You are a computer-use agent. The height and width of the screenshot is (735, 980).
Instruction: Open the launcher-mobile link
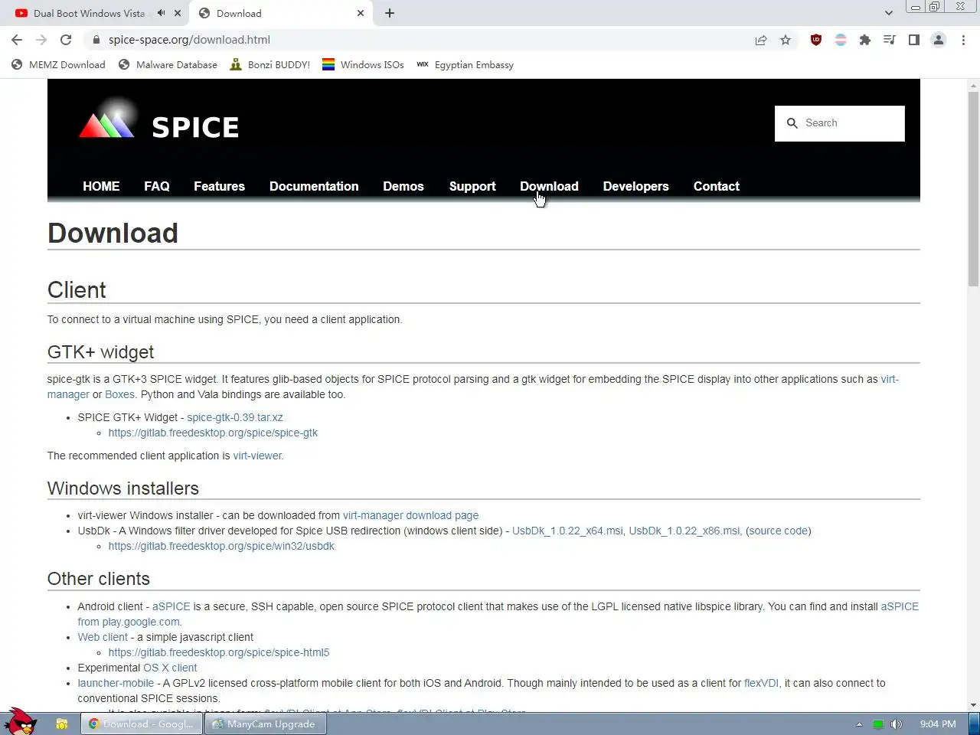pyautogui.click(x=116, y=683)
